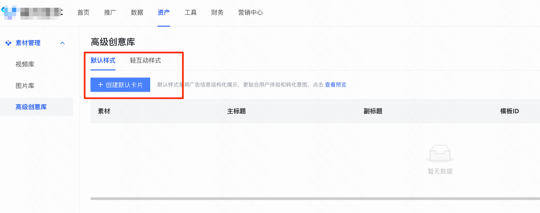Switch to the 轻互动样式 tab
Screen dimensions: 540x213
[146, 61]
